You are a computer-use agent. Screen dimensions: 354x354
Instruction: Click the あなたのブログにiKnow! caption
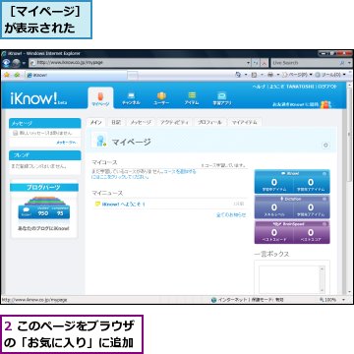43,228
